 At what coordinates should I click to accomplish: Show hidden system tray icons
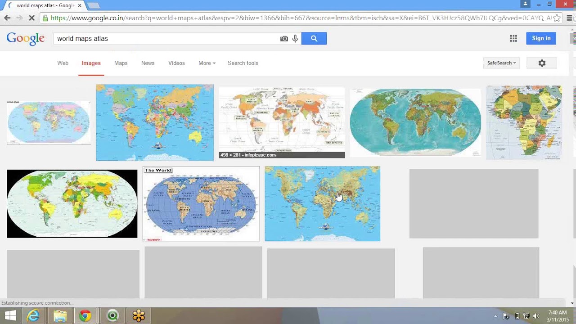[495, 316]
